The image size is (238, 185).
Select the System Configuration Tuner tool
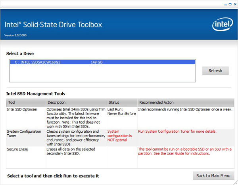tap(24, 134)
